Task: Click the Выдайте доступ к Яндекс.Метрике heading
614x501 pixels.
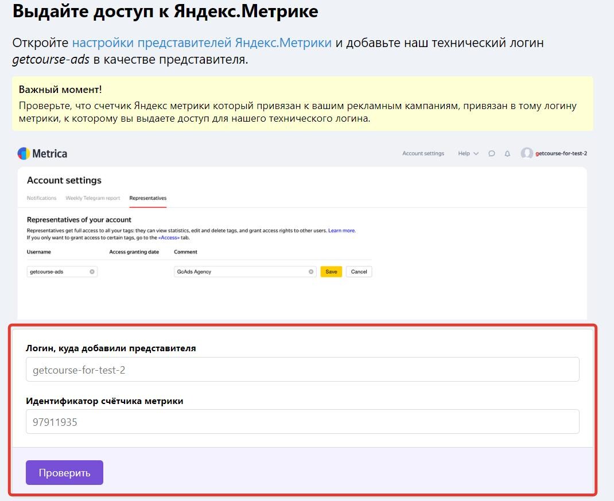Action: 165,11
